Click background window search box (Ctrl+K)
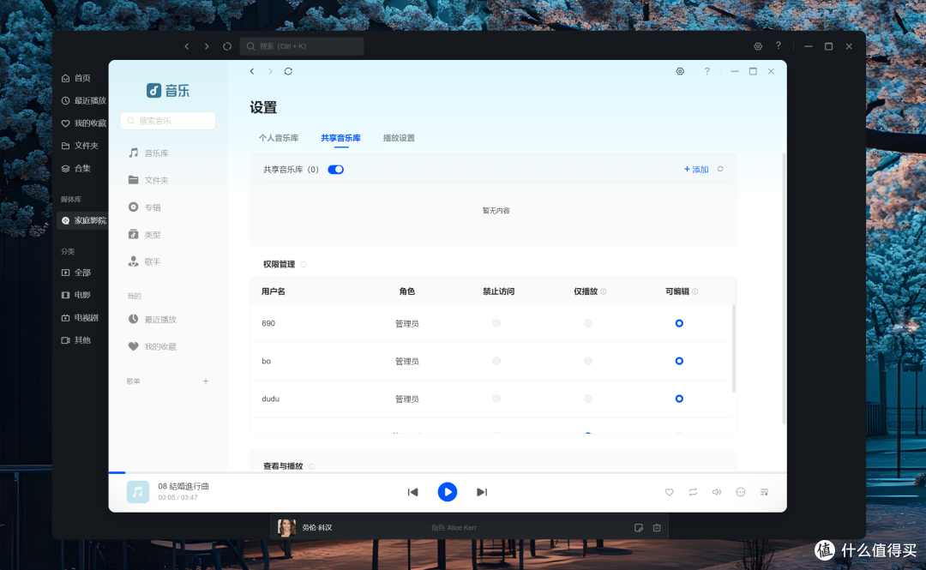 point(302,46)
